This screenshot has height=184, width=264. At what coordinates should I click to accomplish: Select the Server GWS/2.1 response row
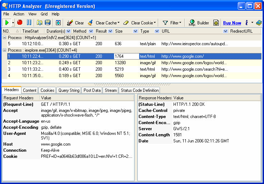click(199, 129)
